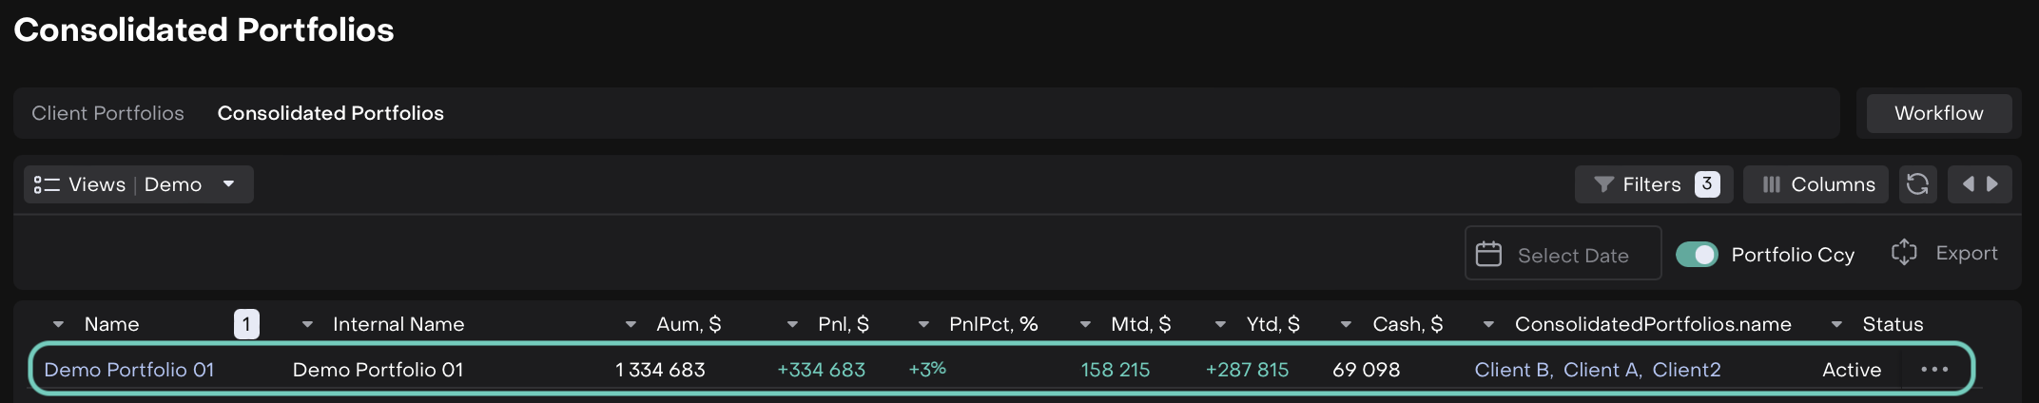The width and height of the screenshot is (2039, 403).
Task: Open the Views Demo dropdown
Action: pyautogui.click(x=139, y=184)
